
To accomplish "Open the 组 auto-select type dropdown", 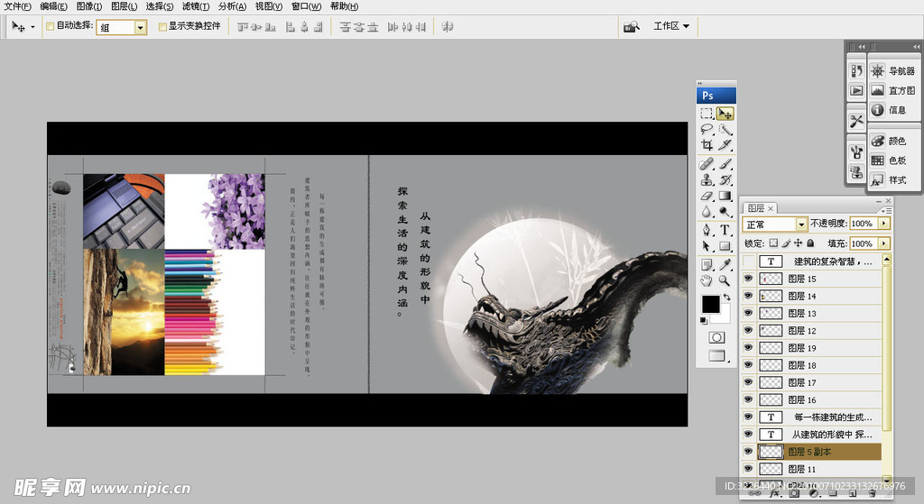I will [140, 28].
